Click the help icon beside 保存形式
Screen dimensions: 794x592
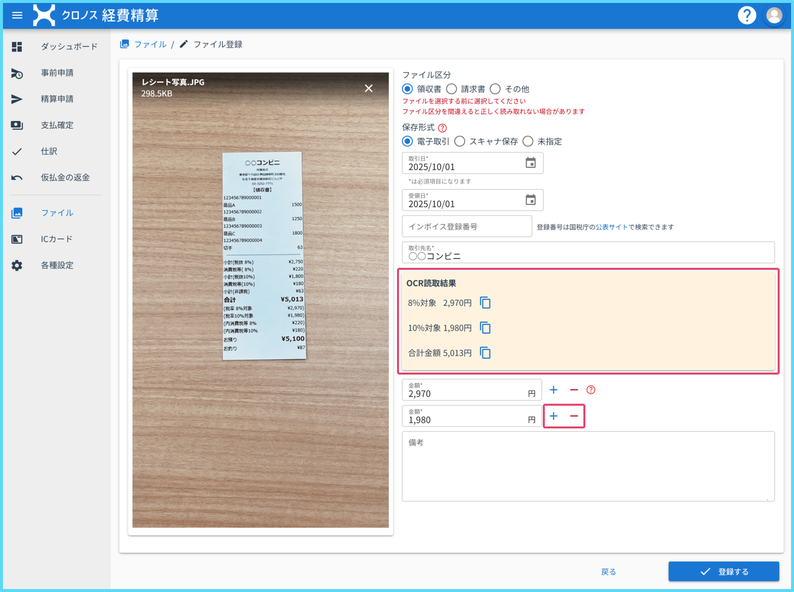point(442,128)
